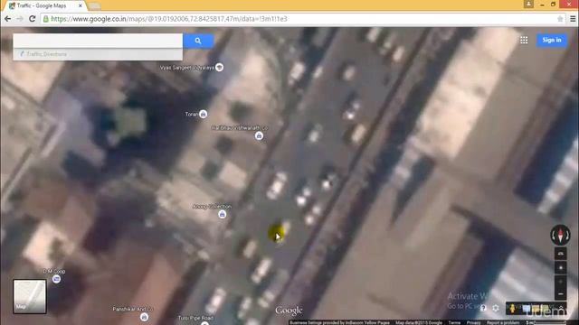The image size is (579, 325).
Task: Toggle the tilt view button
Action: (x=561, y=254)
